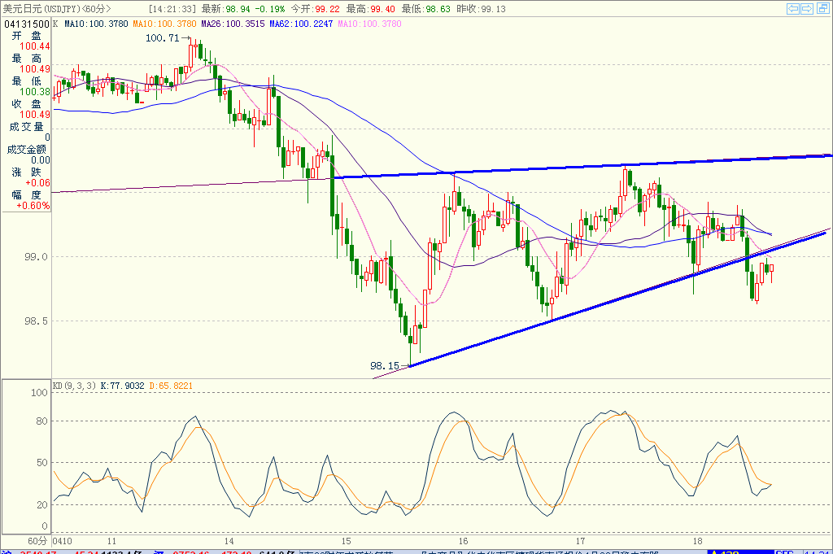Click the 100.49 value under 收盘
Screen dimensions: 833x554
(x=35, y=115)
